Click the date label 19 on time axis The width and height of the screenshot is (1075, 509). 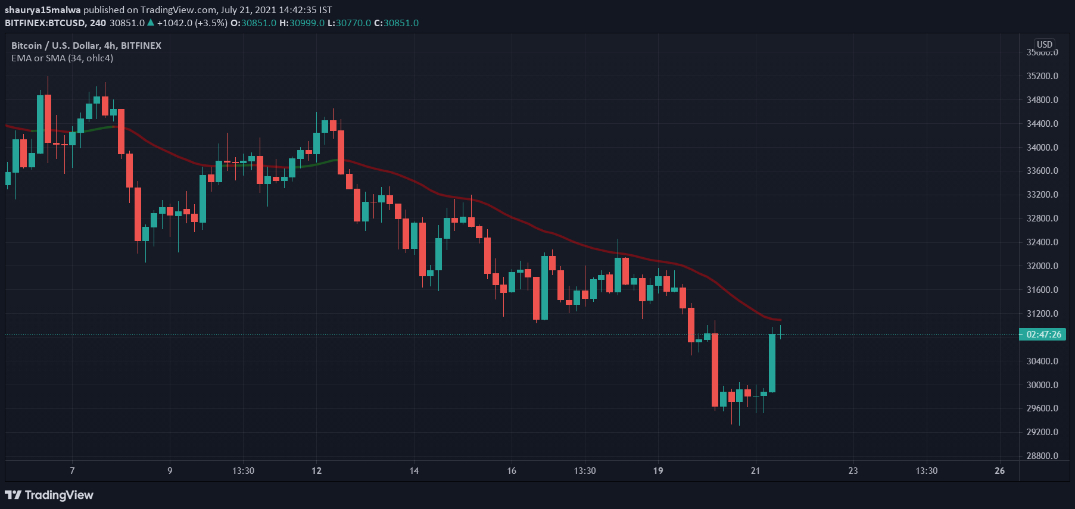pos(658,471)
